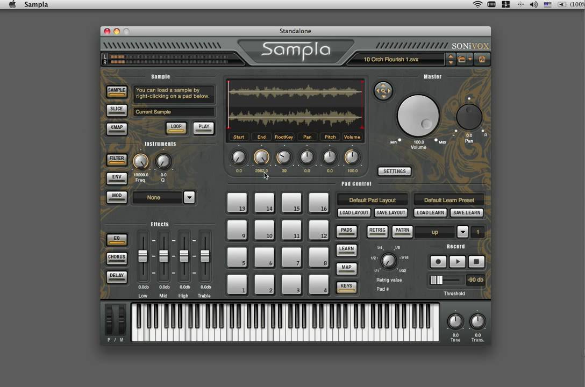
Task: Open the Apple menu
Action: click(x=12, y=4)
